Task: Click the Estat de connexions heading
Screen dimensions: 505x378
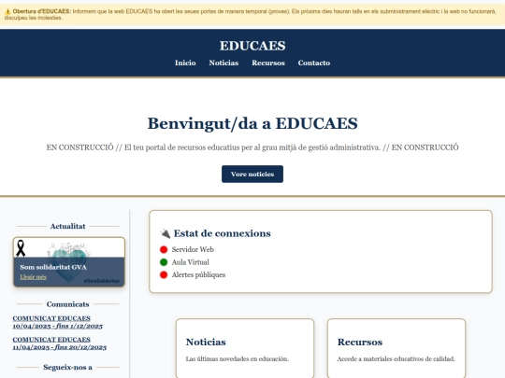Action: [x=222, y=233]
